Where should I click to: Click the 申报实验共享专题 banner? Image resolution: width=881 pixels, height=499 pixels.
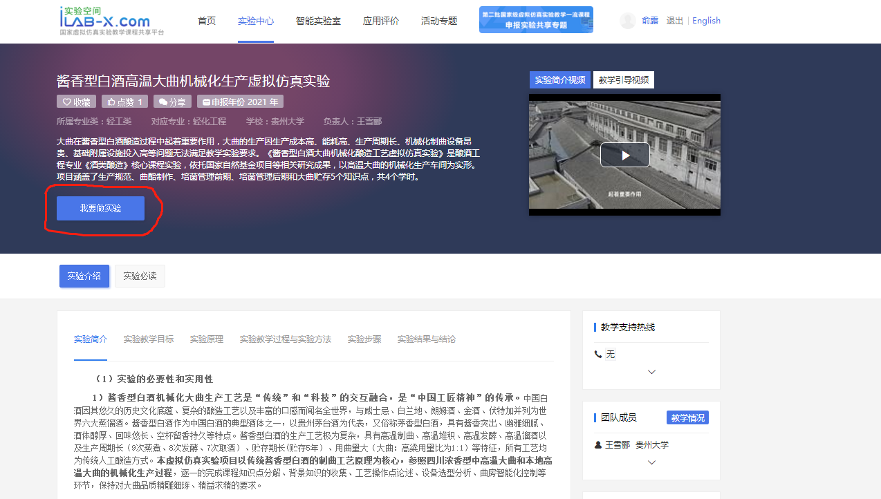[536, 20]
